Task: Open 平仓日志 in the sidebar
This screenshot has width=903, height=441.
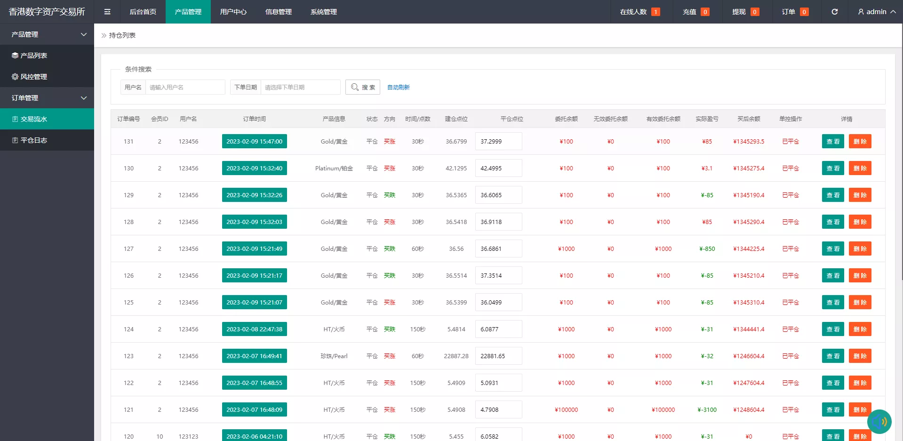Action: [33, 140]
